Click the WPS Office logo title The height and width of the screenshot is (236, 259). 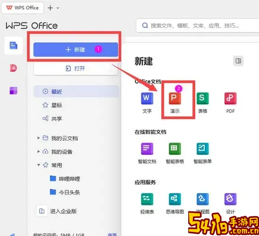32,25
